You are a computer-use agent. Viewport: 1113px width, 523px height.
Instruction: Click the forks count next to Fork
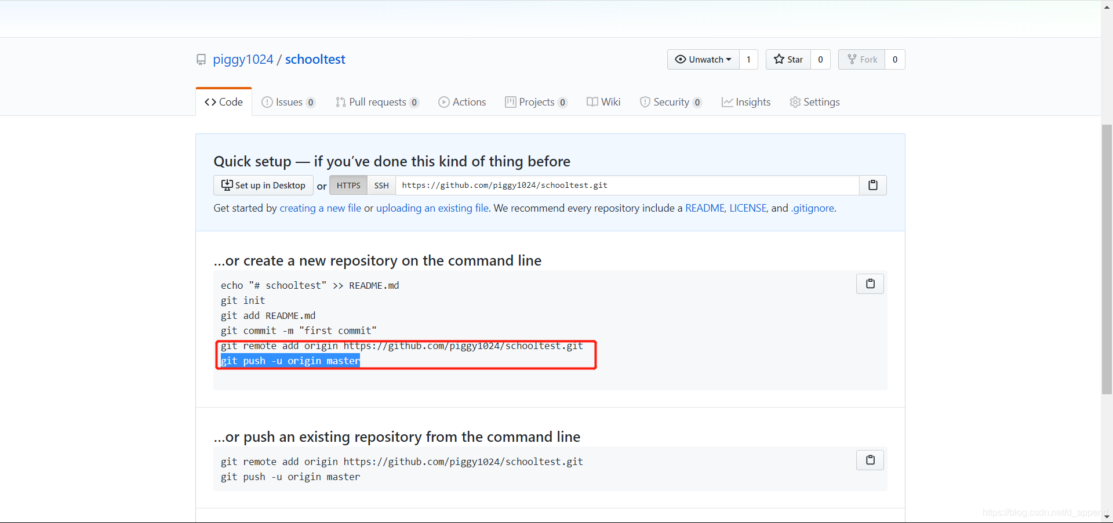click(x=895, y=59)
